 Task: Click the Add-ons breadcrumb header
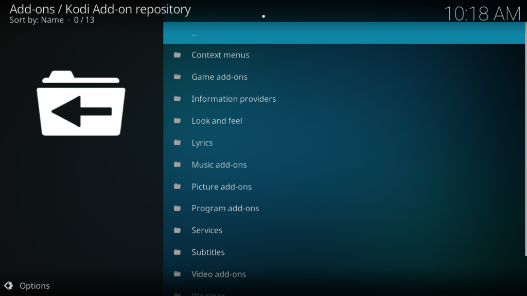tap(99, 9)
